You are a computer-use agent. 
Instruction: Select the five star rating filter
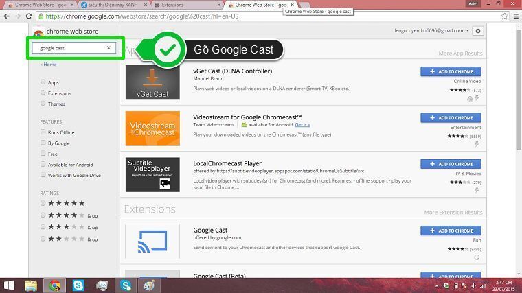click(43, 203)
